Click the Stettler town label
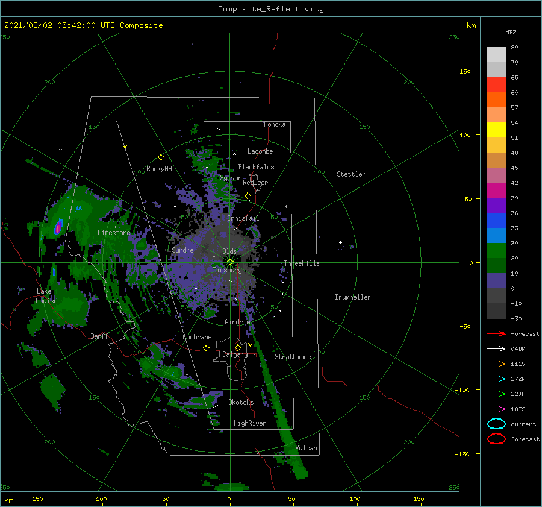The height and width of the screenshot is (507, 542). point(351,174)
